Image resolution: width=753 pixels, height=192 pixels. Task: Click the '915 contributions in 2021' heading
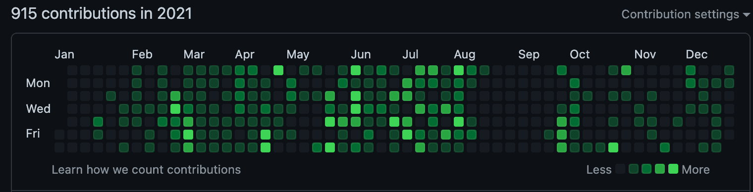click(102, 14)
